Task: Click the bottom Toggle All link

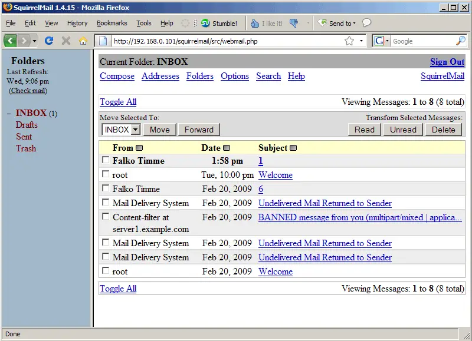Action: coord(118,289)
